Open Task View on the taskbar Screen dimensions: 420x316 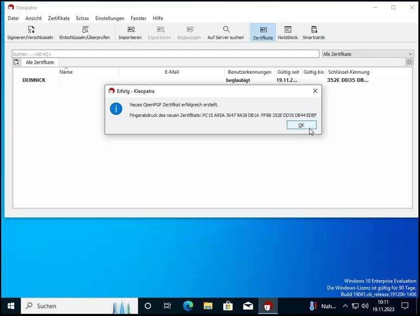pyautogui.click(x=167, y=306)
